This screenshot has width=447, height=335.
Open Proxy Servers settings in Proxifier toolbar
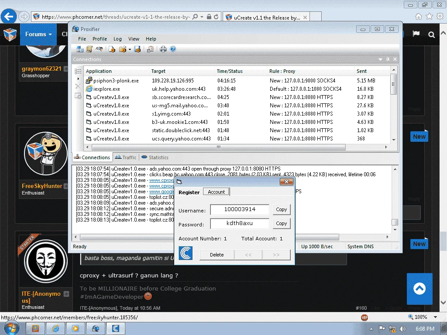[80, 49]
